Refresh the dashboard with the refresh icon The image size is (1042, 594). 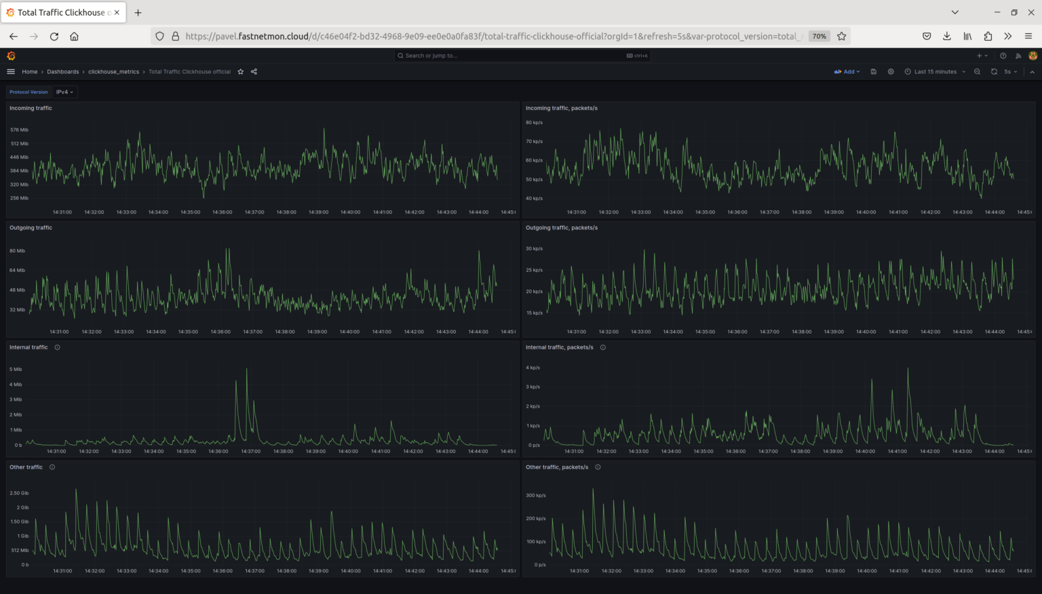tap(994, 71)
